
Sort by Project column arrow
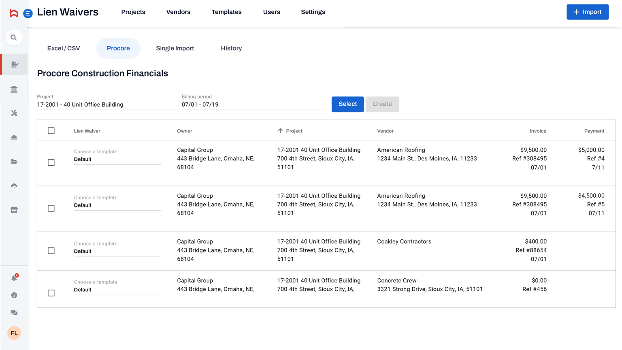pyautogui.click(x=280, y=131)
